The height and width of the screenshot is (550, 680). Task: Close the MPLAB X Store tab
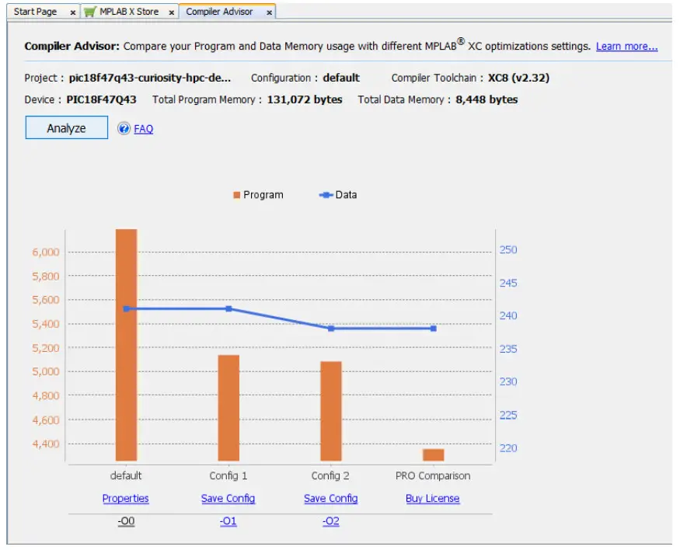(x=171, y=12)
